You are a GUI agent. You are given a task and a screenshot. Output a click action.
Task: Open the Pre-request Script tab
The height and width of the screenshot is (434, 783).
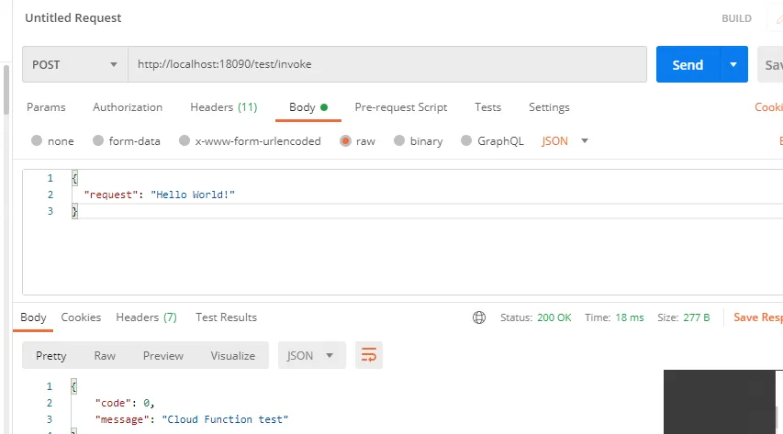pos(401,106)
